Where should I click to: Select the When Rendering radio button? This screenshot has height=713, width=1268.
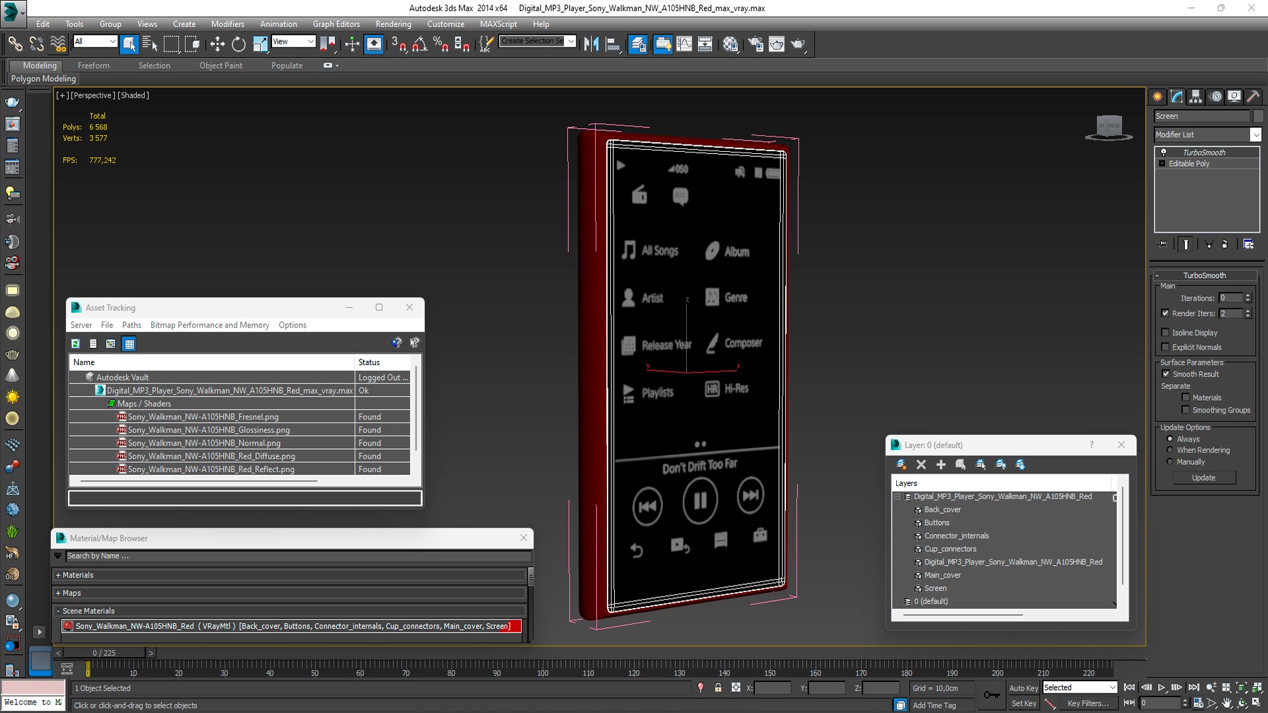tap(1170, 450)
